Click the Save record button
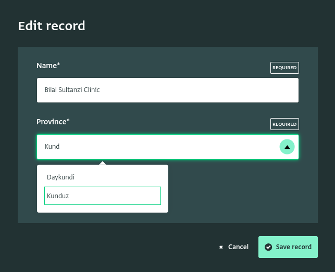This screenshot has height=272, width=335. coord(288,247)
